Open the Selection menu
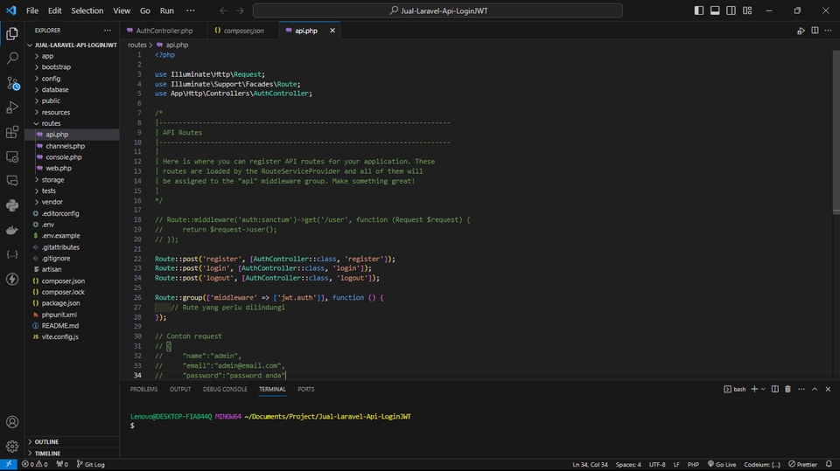The width and height of the screenshot is (840, 471). (x=87, y=10)
